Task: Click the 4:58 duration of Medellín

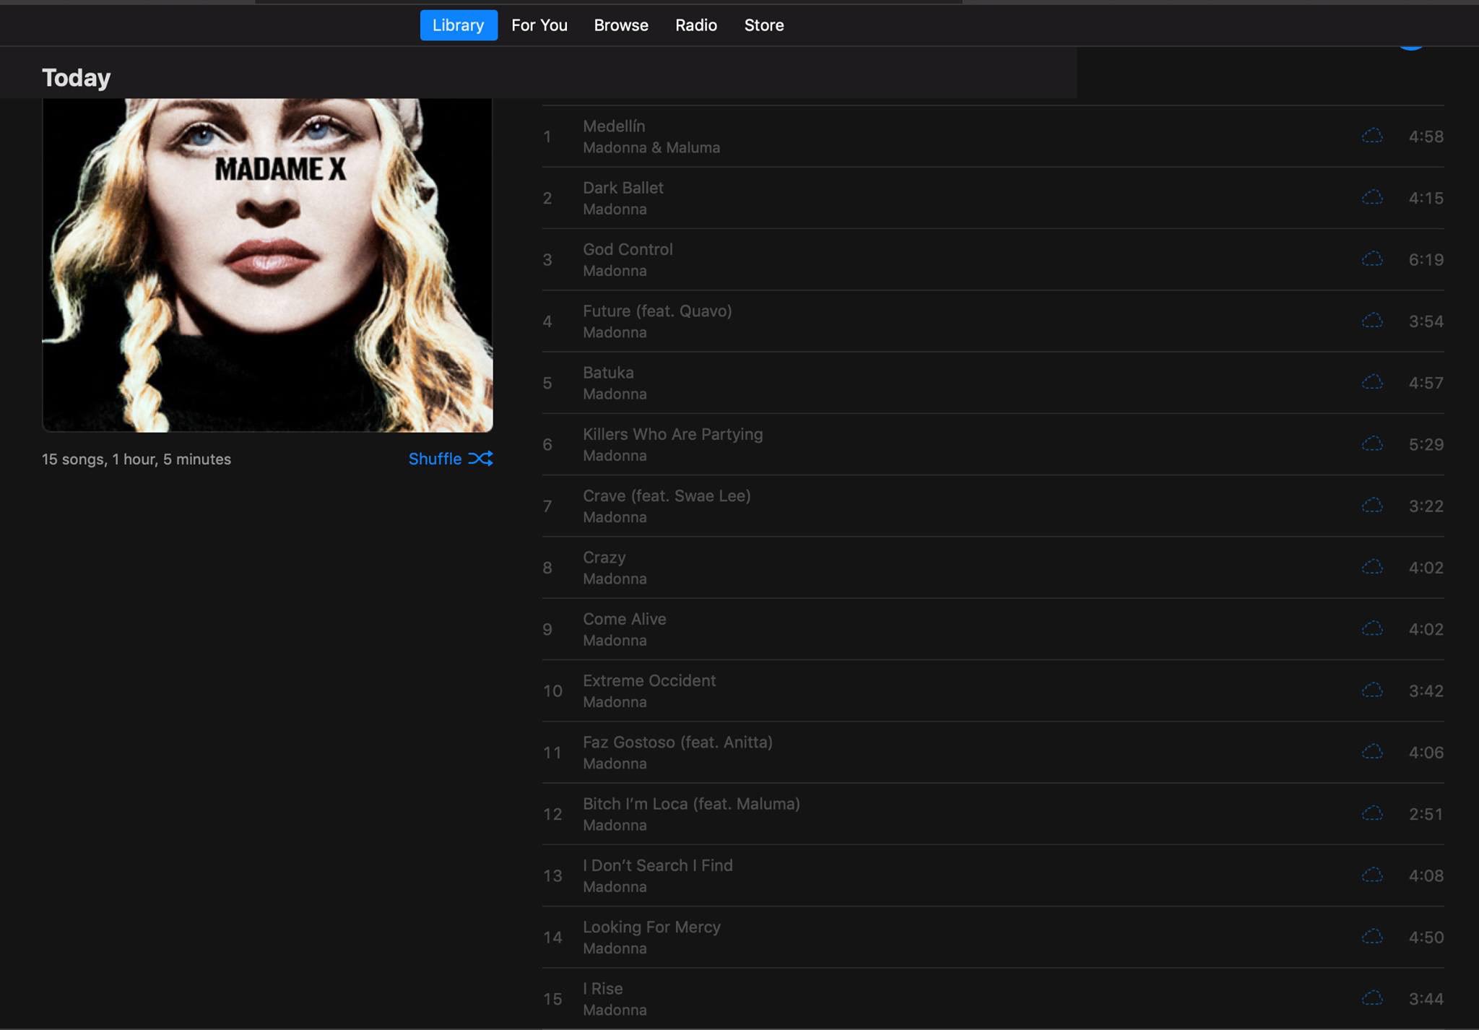Action: click(x=1426, y=137)
